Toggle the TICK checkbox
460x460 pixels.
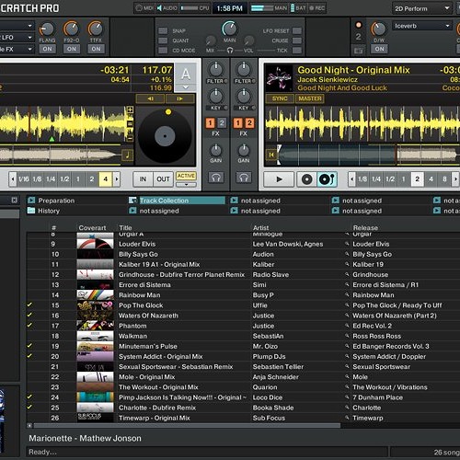tap(296, 51)
